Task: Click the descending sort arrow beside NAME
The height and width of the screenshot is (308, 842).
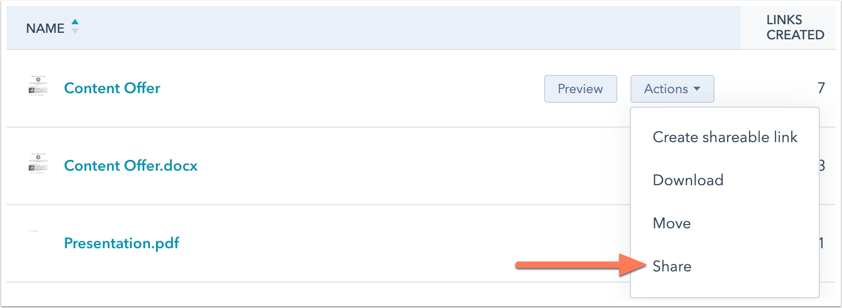Action: pos(75,31)
